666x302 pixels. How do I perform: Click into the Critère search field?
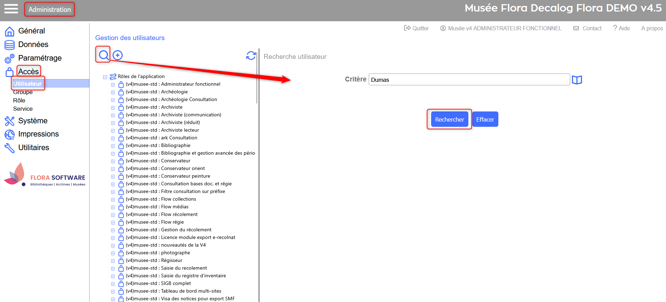469,80
